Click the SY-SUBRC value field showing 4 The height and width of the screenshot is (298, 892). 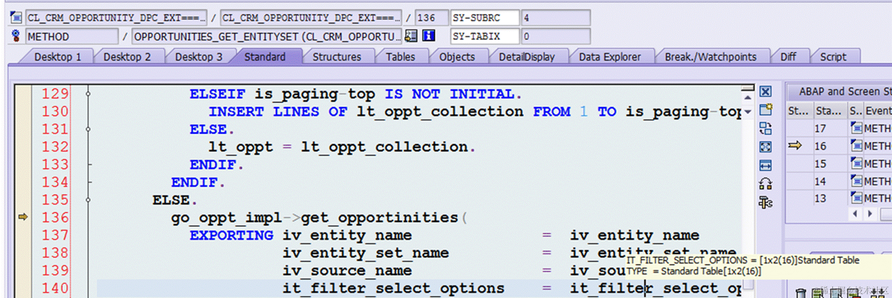click(555, 18)
